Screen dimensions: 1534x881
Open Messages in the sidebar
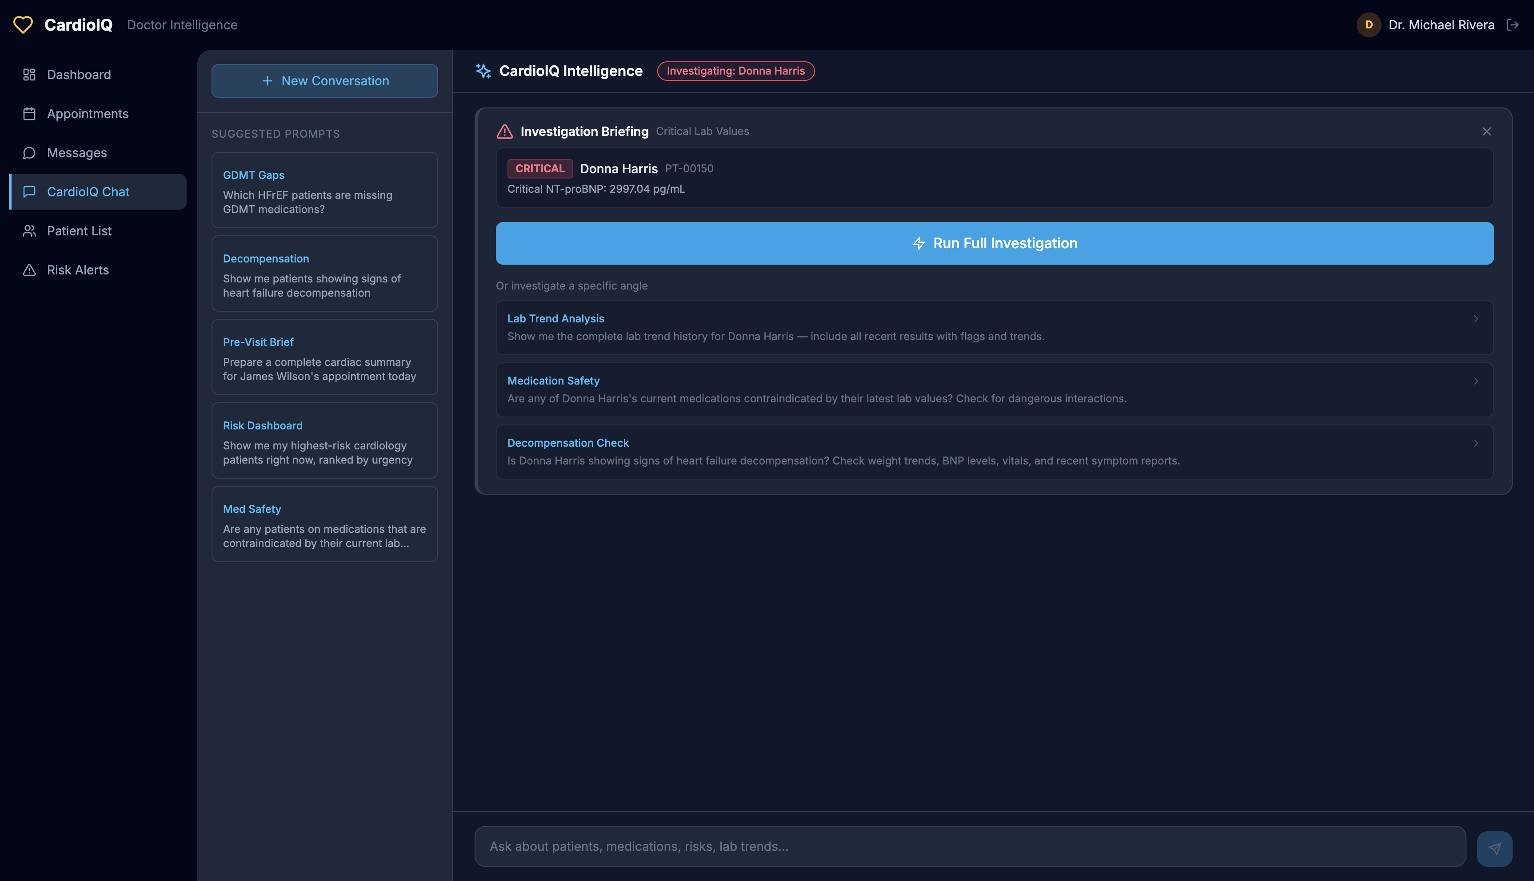77,152
